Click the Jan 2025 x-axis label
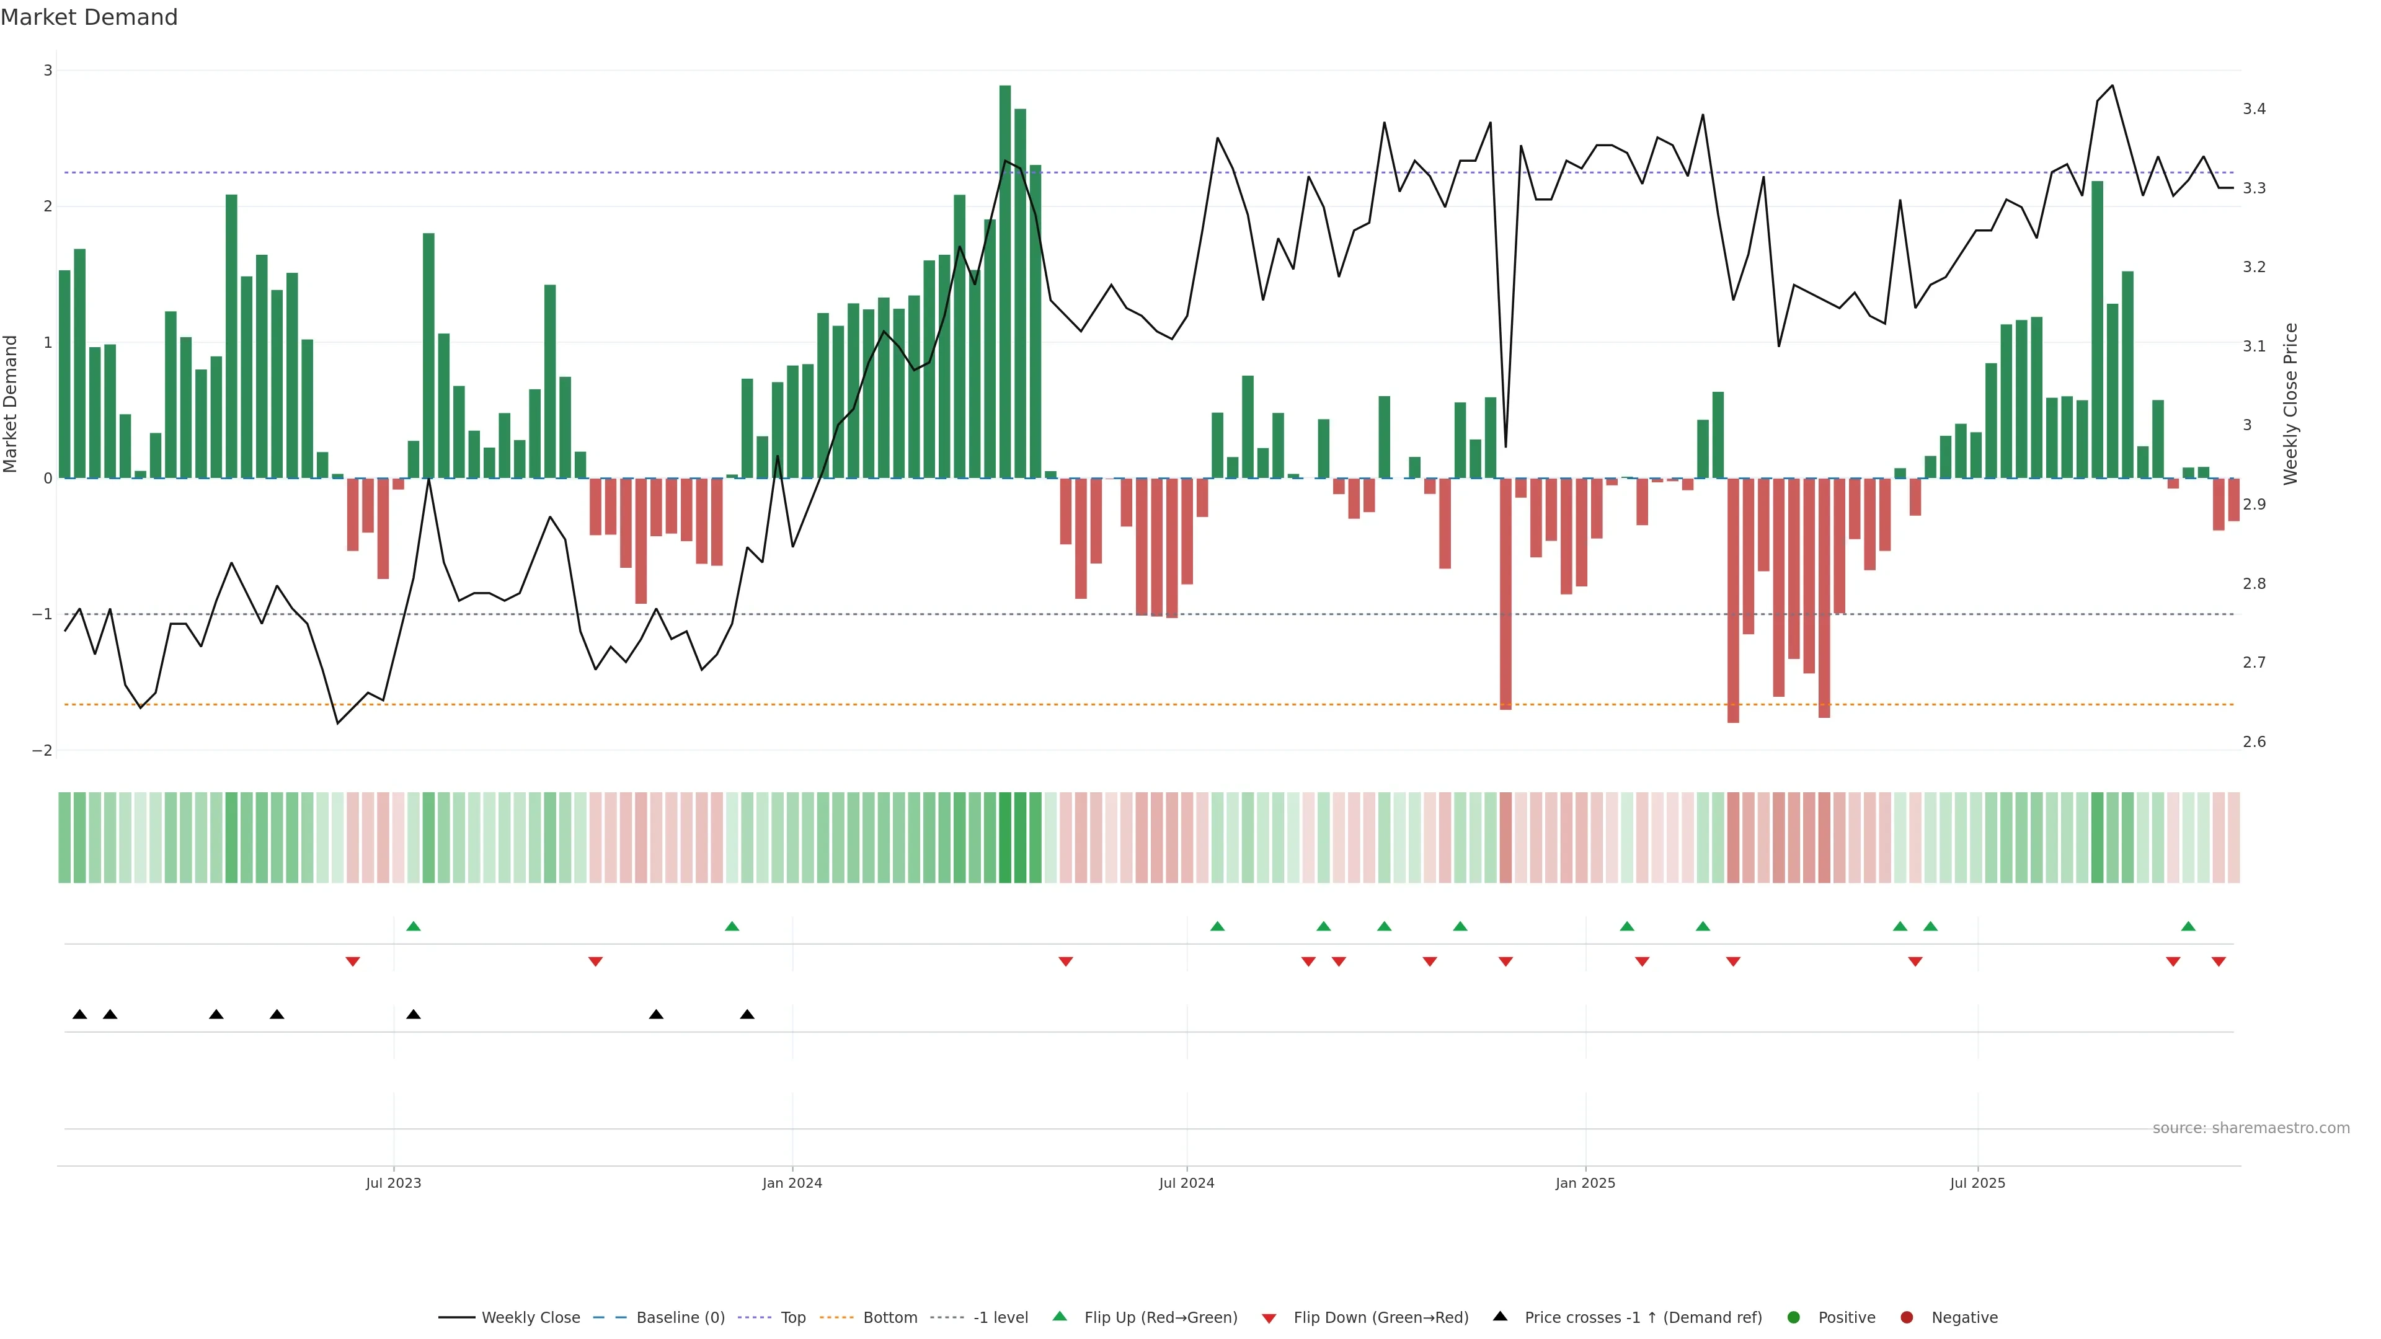The image size is (2381, 1339). [1585, 1183]
